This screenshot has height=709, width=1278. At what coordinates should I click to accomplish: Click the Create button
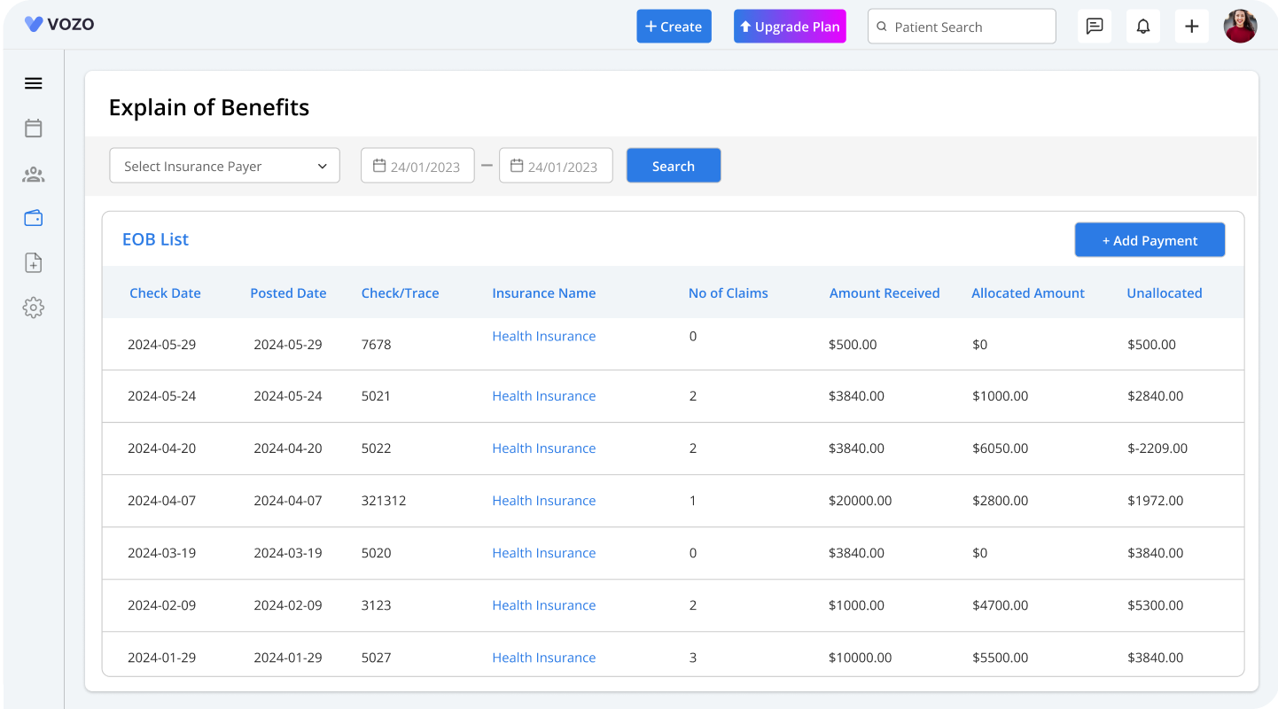coord(674,27)
